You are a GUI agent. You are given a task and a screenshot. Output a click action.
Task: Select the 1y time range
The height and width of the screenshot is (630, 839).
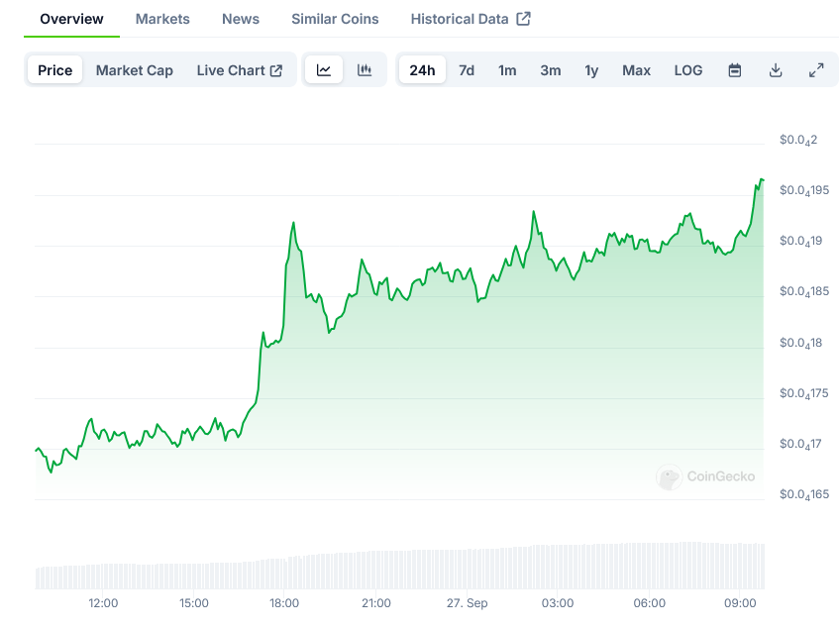point(591,70)
